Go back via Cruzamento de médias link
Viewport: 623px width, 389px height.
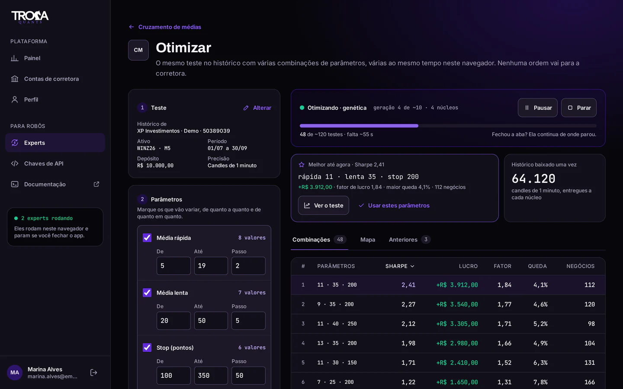tap(165, 27)
